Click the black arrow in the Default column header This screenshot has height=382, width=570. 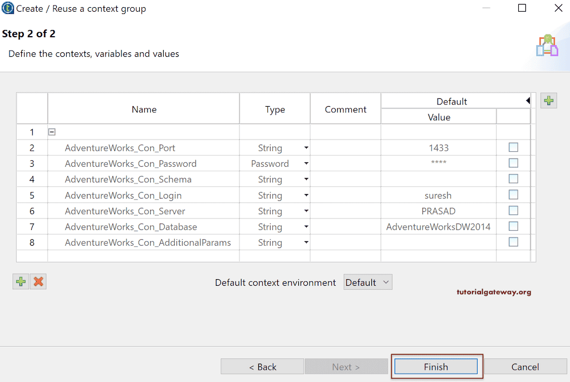click(527, 101)
